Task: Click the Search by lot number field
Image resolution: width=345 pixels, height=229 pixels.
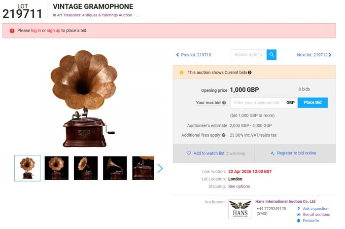Action: coord(249,55)
